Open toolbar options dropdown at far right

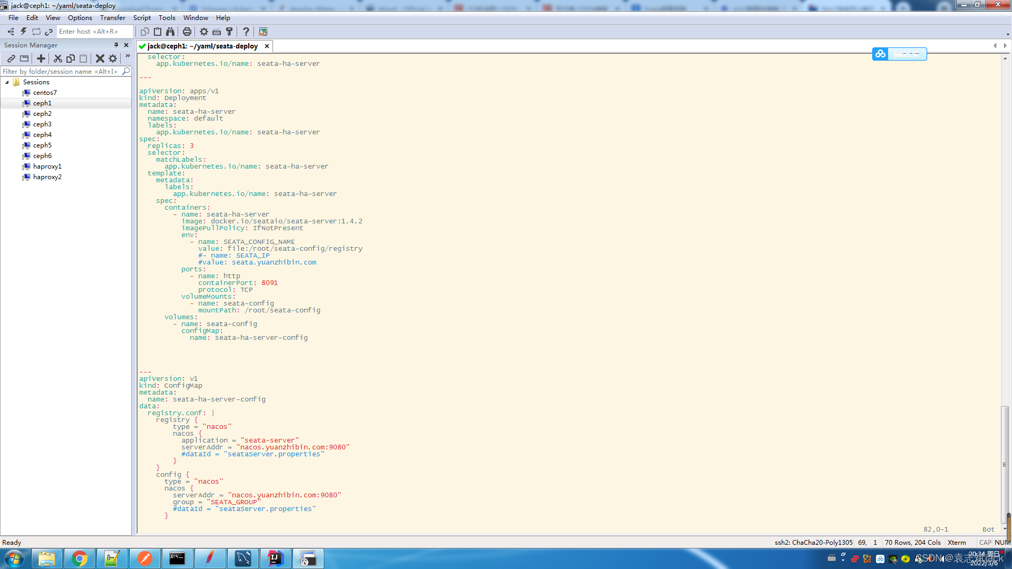1008,34
